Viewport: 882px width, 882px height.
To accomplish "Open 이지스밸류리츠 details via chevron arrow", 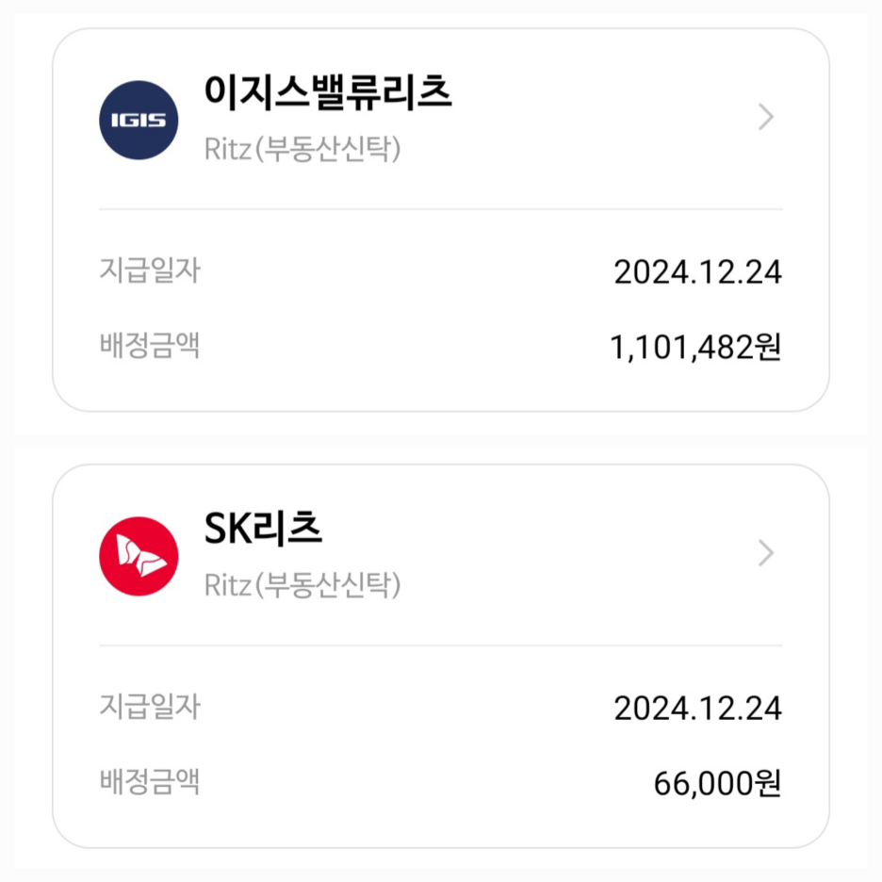I will 766,118.
